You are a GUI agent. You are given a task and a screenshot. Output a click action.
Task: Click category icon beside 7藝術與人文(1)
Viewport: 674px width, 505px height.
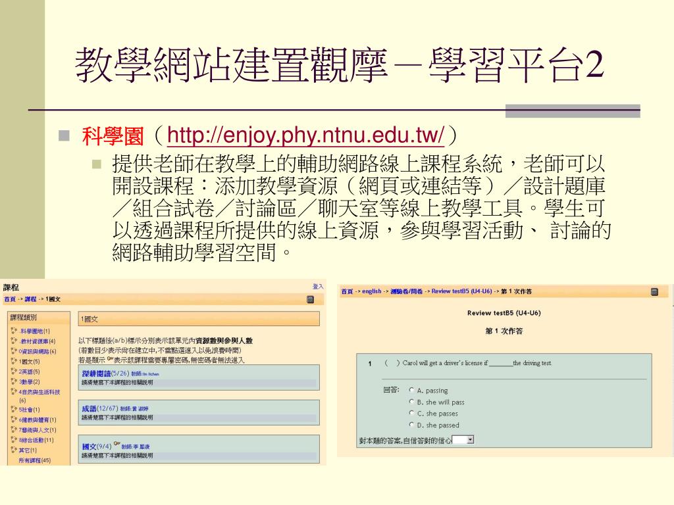tap(14, 429)
